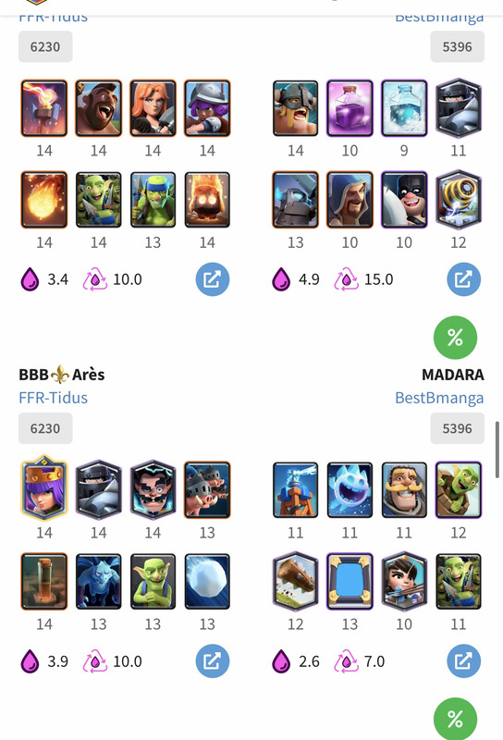Click the Executioner card icon
503x740 pixels.
(404, 200)
